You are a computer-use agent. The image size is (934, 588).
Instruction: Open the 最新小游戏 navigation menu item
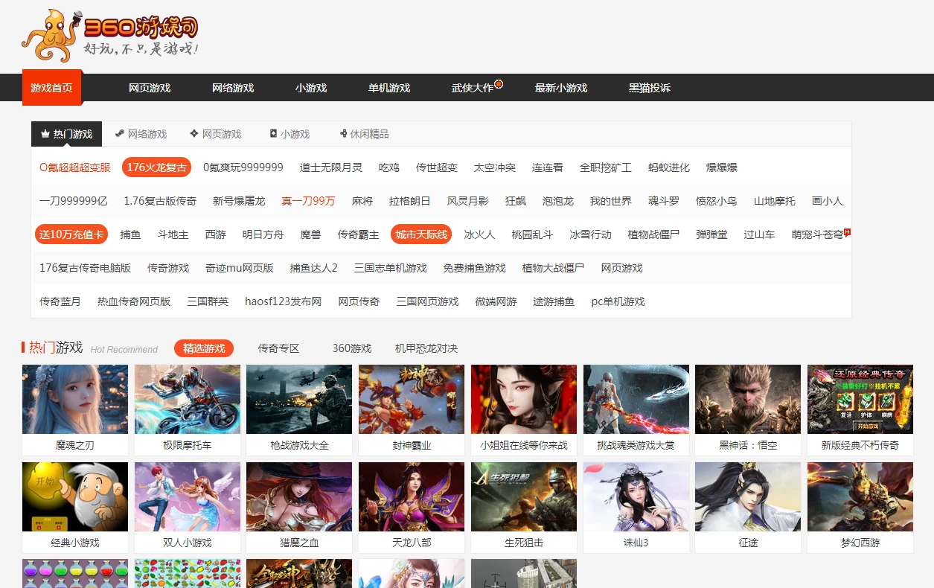(560, 87)
